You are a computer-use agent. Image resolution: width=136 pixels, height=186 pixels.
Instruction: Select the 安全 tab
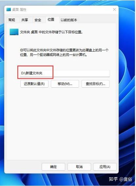pos(38,20)
